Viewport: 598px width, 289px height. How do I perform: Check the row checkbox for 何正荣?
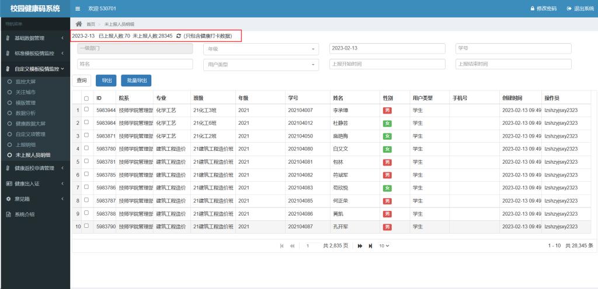[x=86, y=200]
